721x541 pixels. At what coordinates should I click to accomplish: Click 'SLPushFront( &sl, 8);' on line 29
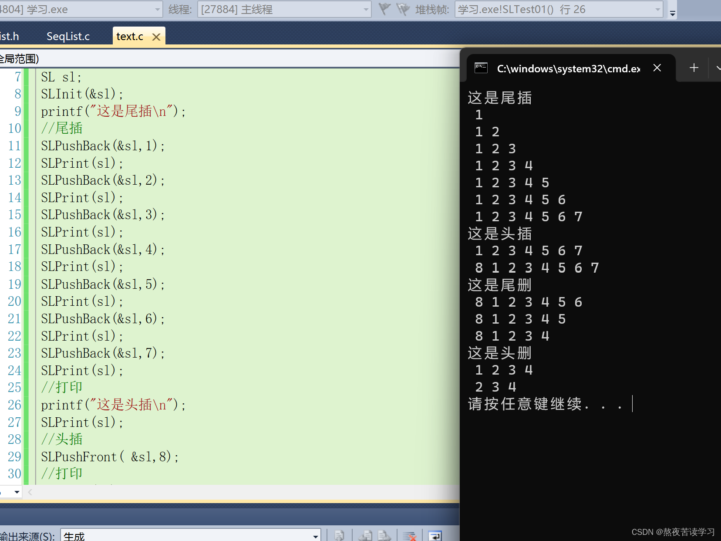(110, 457)
